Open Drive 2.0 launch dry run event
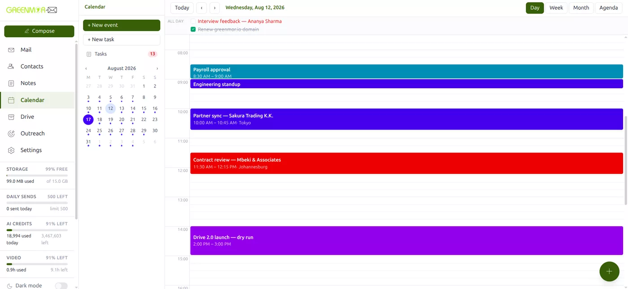This screenshot has height=289, width=628. [x=406, y=241]
